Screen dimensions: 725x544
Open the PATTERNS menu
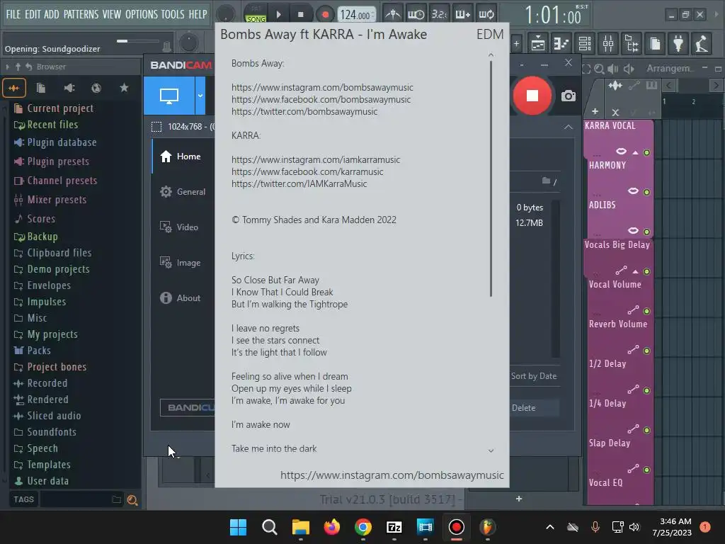point(81,14)
